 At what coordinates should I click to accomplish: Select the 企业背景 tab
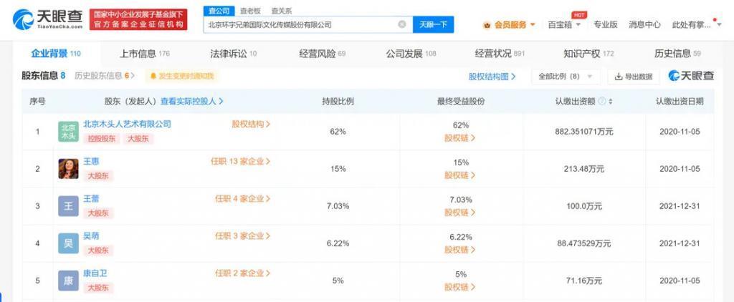pos(56,53)
